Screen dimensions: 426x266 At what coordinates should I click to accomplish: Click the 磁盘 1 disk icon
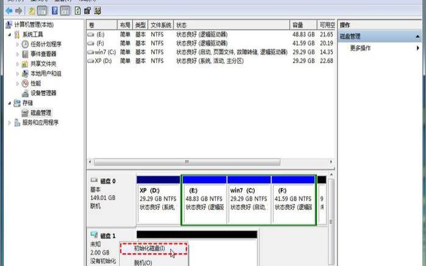coord(94,235)
